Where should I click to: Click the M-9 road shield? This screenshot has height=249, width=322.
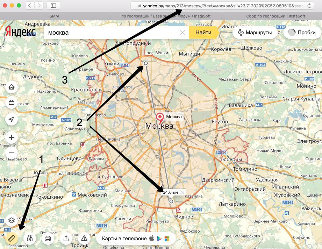click(53, 117)
